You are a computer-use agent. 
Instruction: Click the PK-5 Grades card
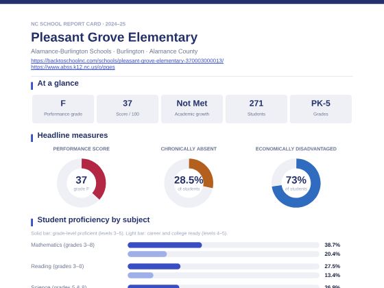[321, 109]
